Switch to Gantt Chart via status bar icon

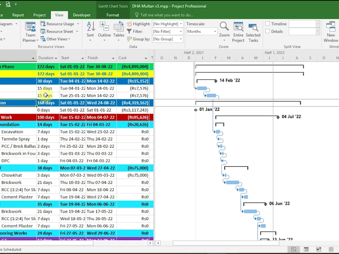[x=294, y=249]
